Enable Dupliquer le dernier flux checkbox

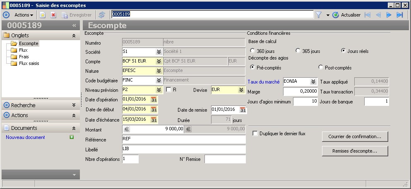pos(255,134)
